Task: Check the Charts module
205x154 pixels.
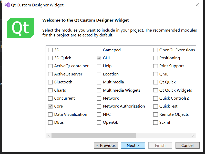Action: tap(50, 90)
